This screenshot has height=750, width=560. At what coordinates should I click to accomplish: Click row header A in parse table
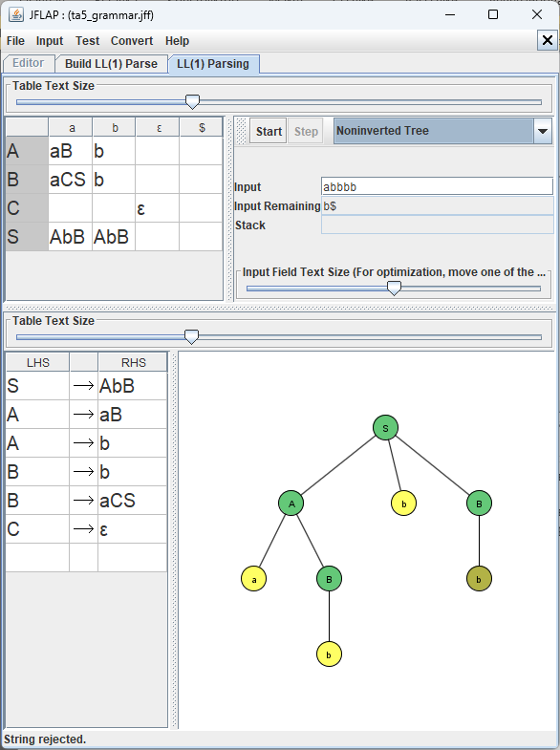(27, 151)
